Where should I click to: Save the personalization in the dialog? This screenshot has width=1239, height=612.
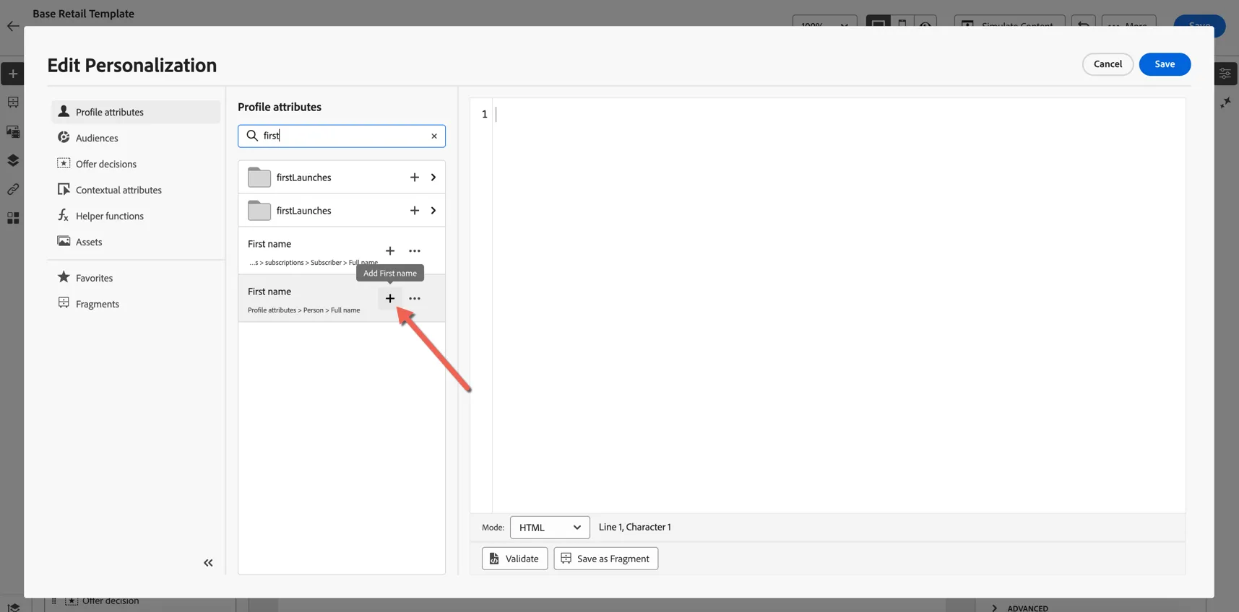[x=1165, y=64]
